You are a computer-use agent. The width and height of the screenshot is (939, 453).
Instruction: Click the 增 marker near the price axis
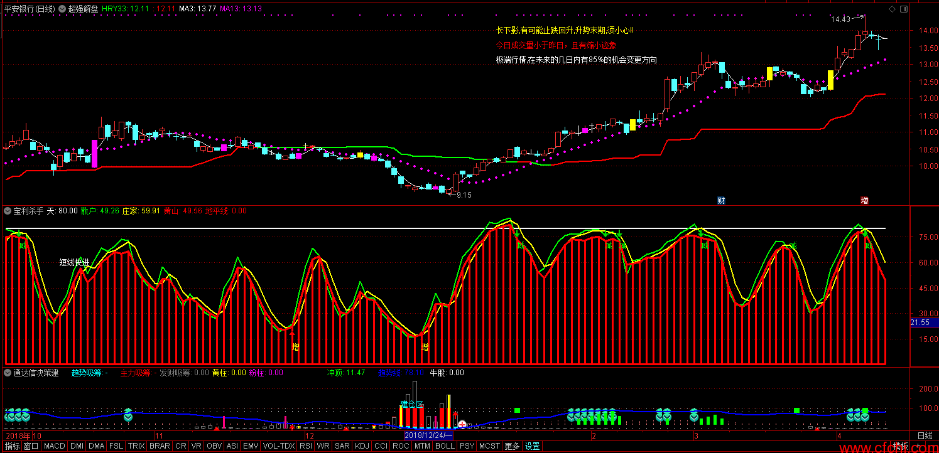coord(865,201)
